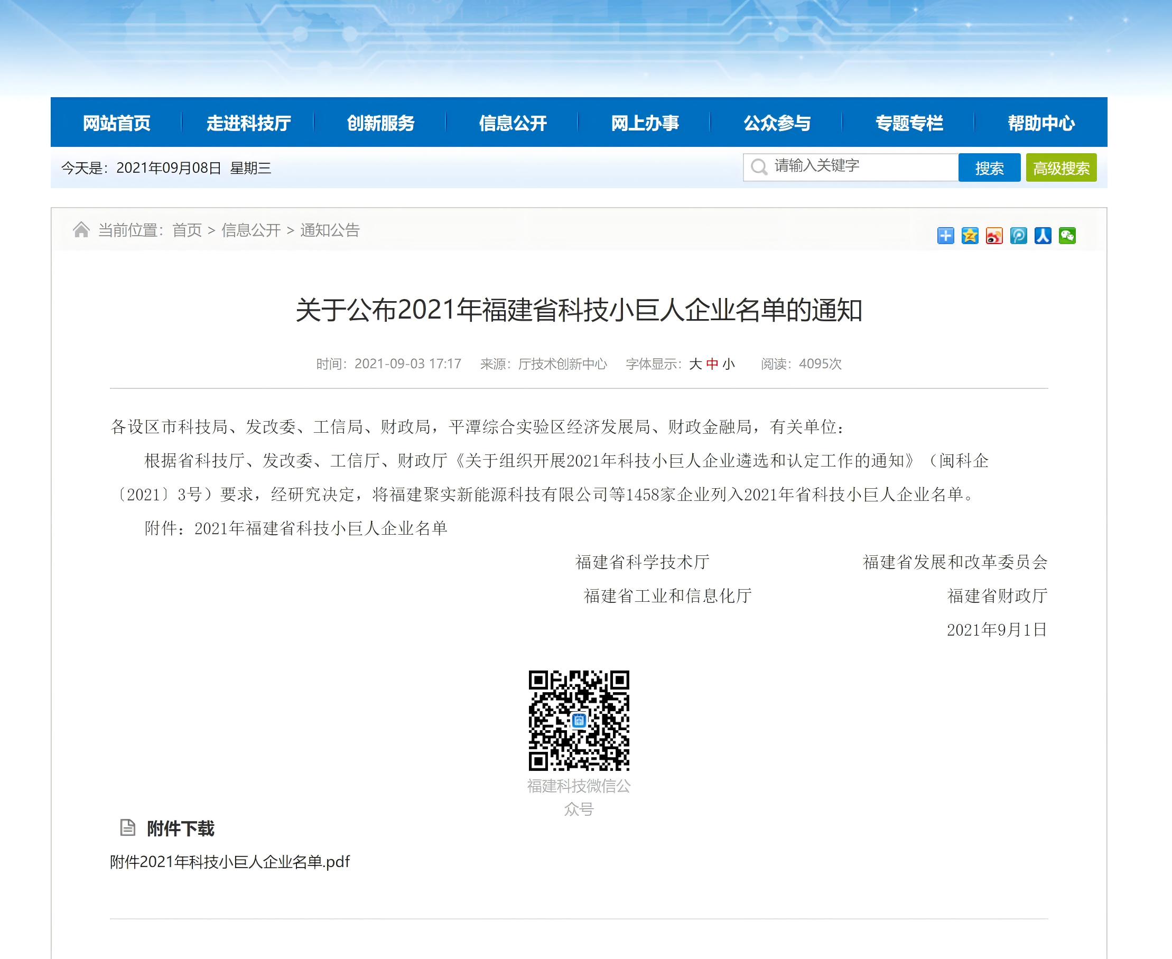Image resolution: width=1172 pixels, height=959 pixels.
Task: Click the blue 搜索 button
Action: [x=989, y=168]
